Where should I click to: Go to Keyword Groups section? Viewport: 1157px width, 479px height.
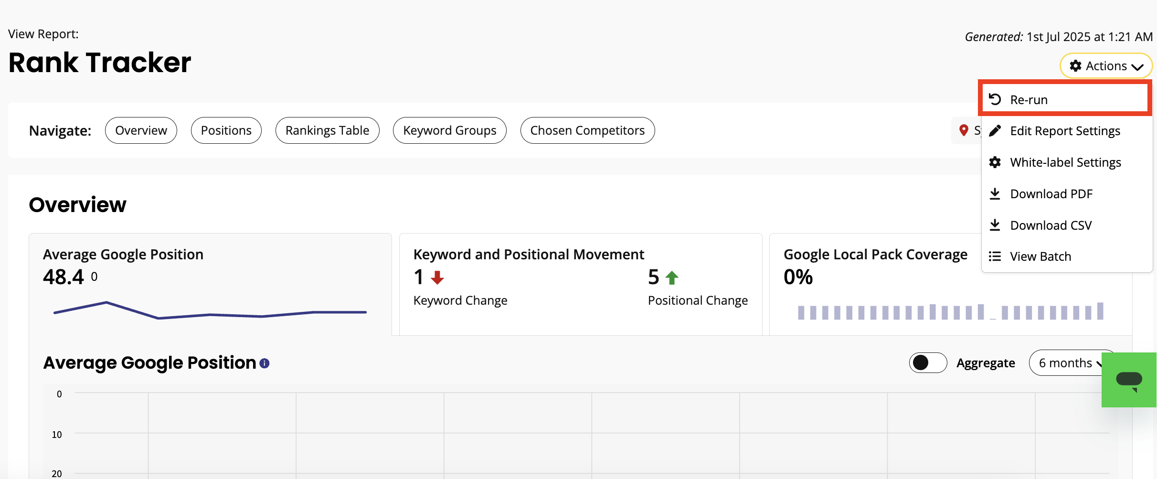[449, 130]
